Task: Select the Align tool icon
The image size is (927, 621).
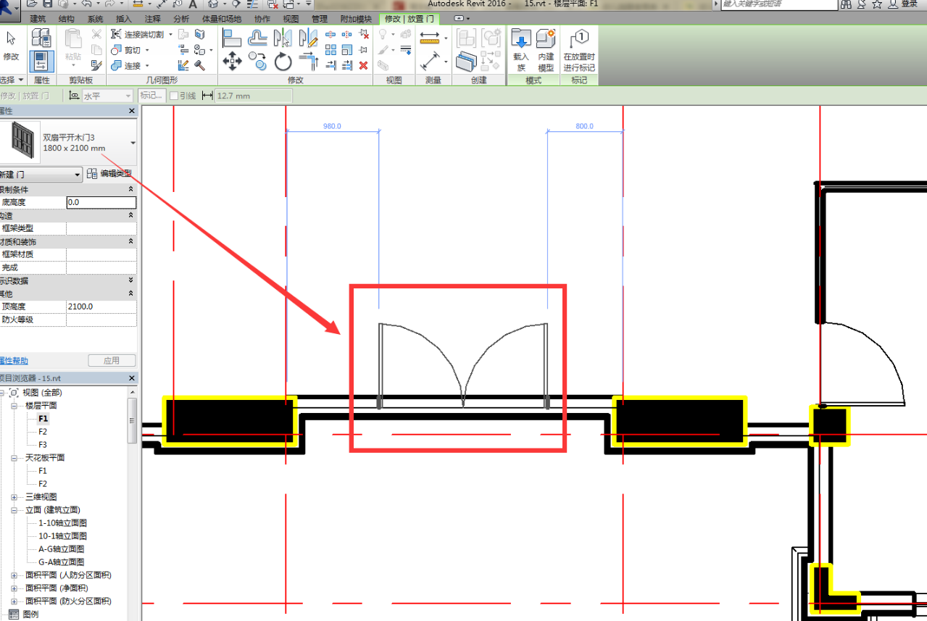Action: (232, 38)
